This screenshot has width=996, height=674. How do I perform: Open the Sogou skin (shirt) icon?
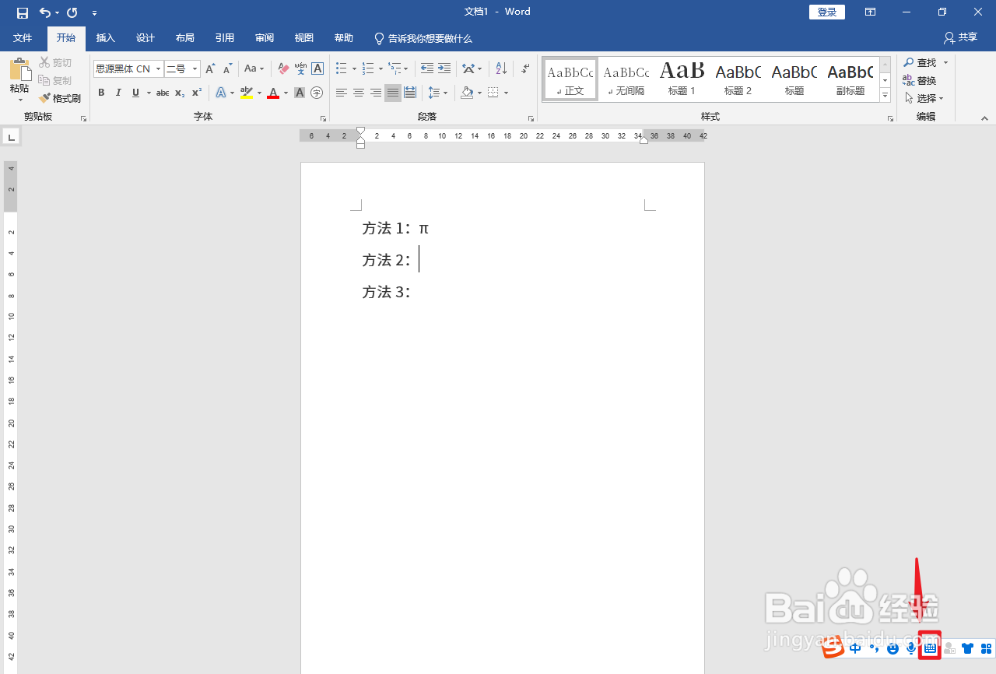[x=967, y=648]
